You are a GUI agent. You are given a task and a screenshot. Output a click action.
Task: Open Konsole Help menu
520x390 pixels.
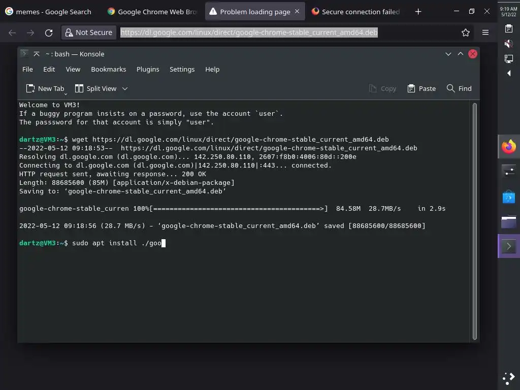click(x=212, y=69)
